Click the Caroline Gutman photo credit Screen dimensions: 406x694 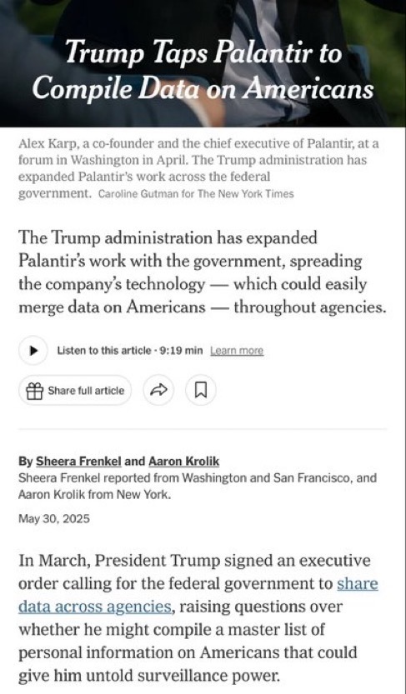(196, 194)
